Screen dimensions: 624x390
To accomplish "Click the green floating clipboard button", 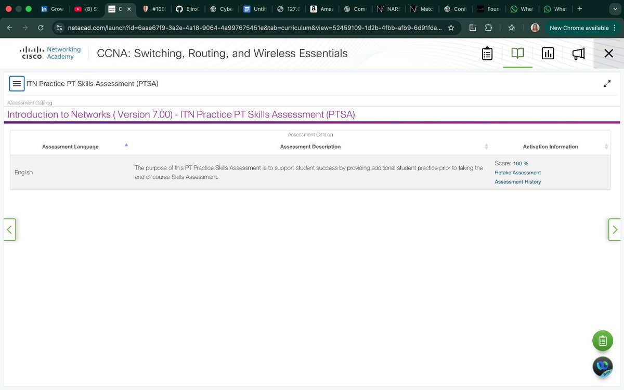I will pos(603,341).
